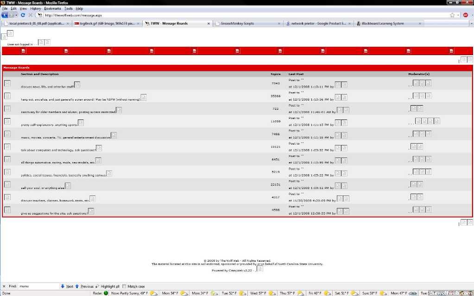474x296 pixels.
Task: Click broken image icon beside 'sell your soul'
Action: 68,186
